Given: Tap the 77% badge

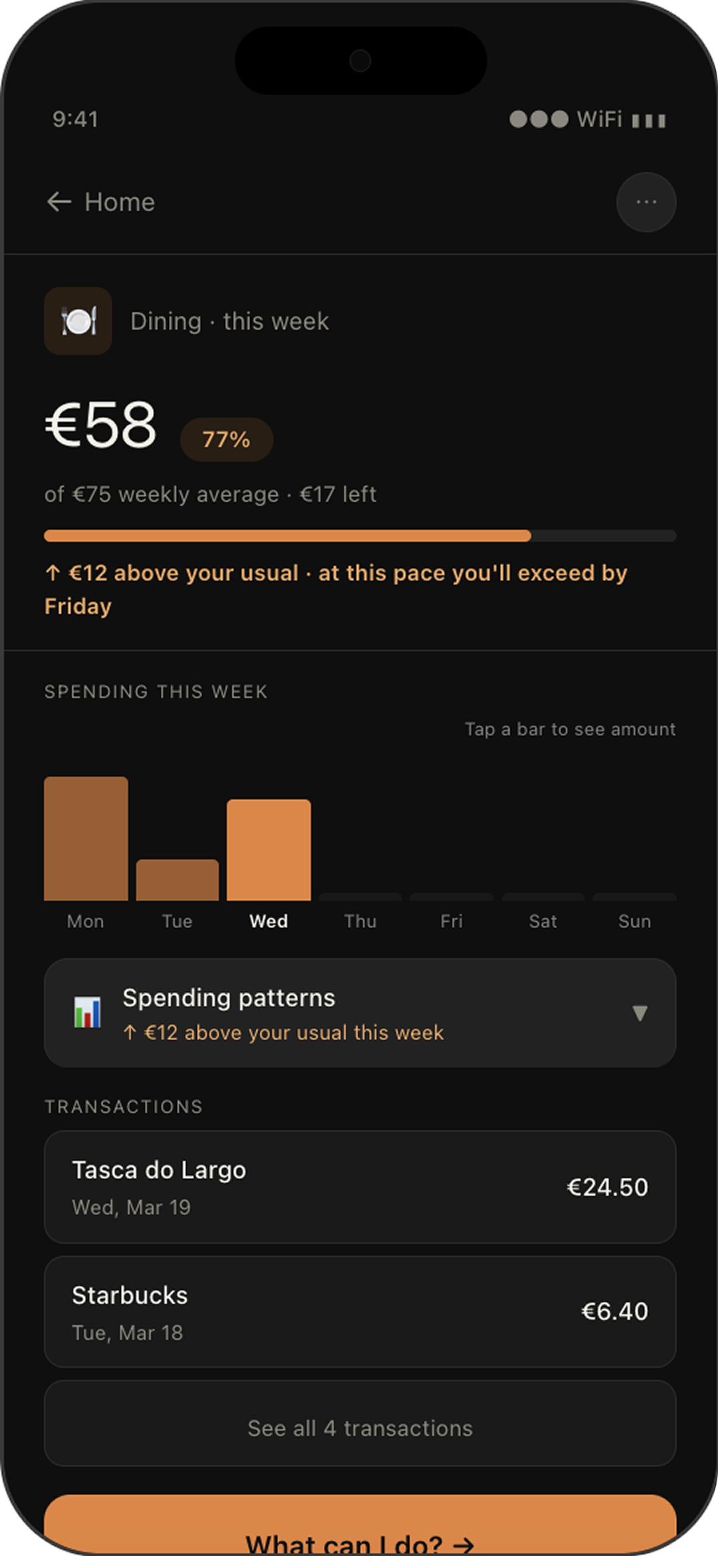Looking at the screenshot, I should click(226, 439).
